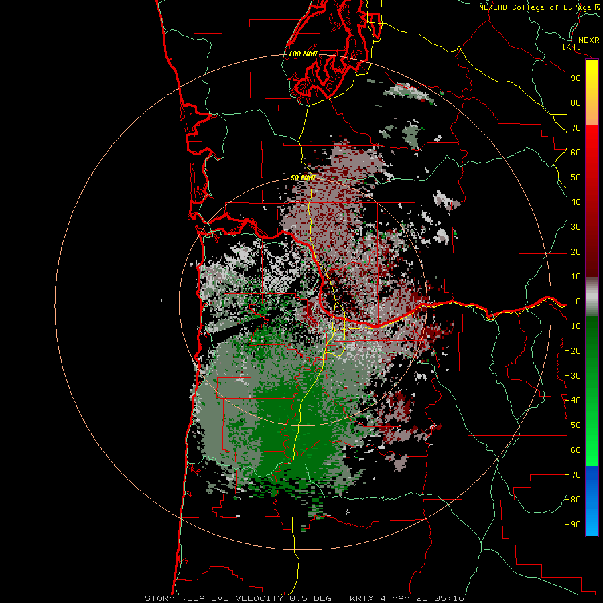Click the "KRTX" station identifier
The image size is (603, 603).
tap(362, 598)
